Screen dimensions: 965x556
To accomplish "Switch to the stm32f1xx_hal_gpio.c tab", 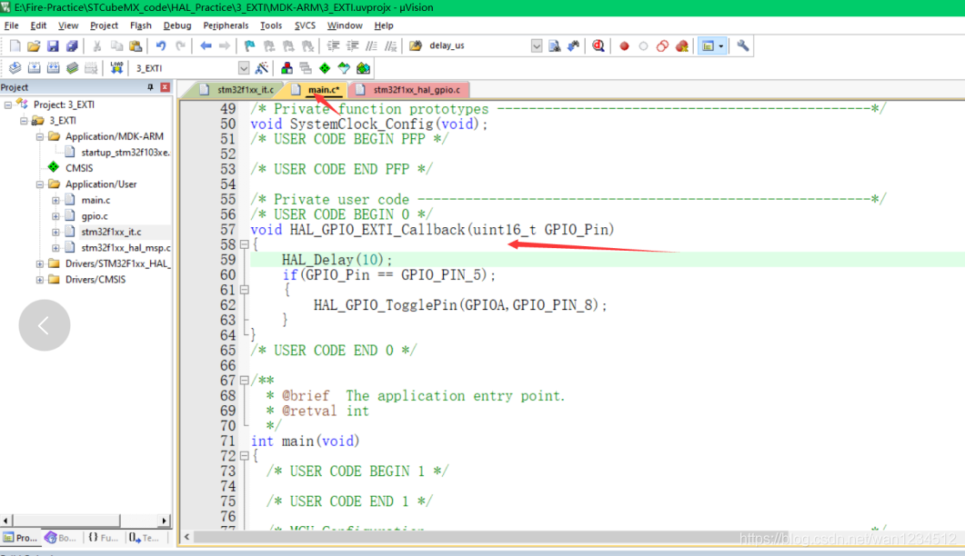I will click(x=416, y=90).
